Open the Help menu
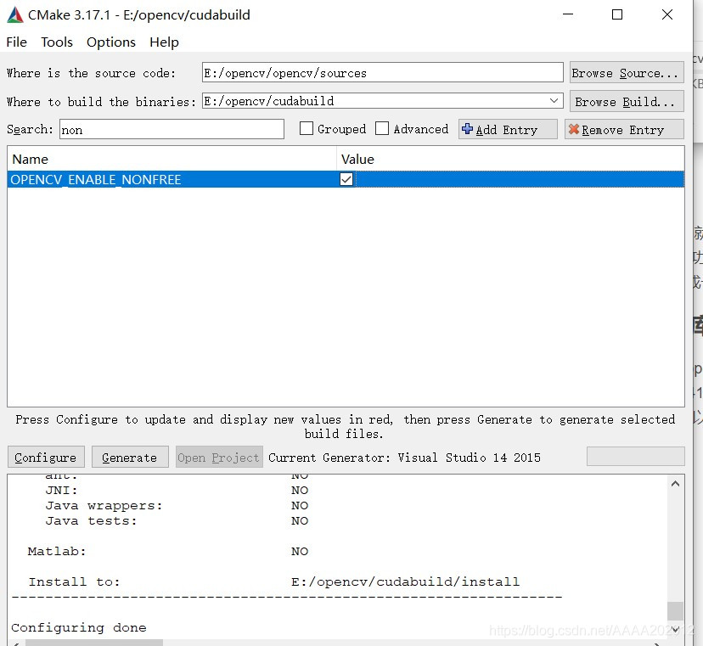Image resolution: width=703 pixels, height=646 pixels. [x=164, y=42]
